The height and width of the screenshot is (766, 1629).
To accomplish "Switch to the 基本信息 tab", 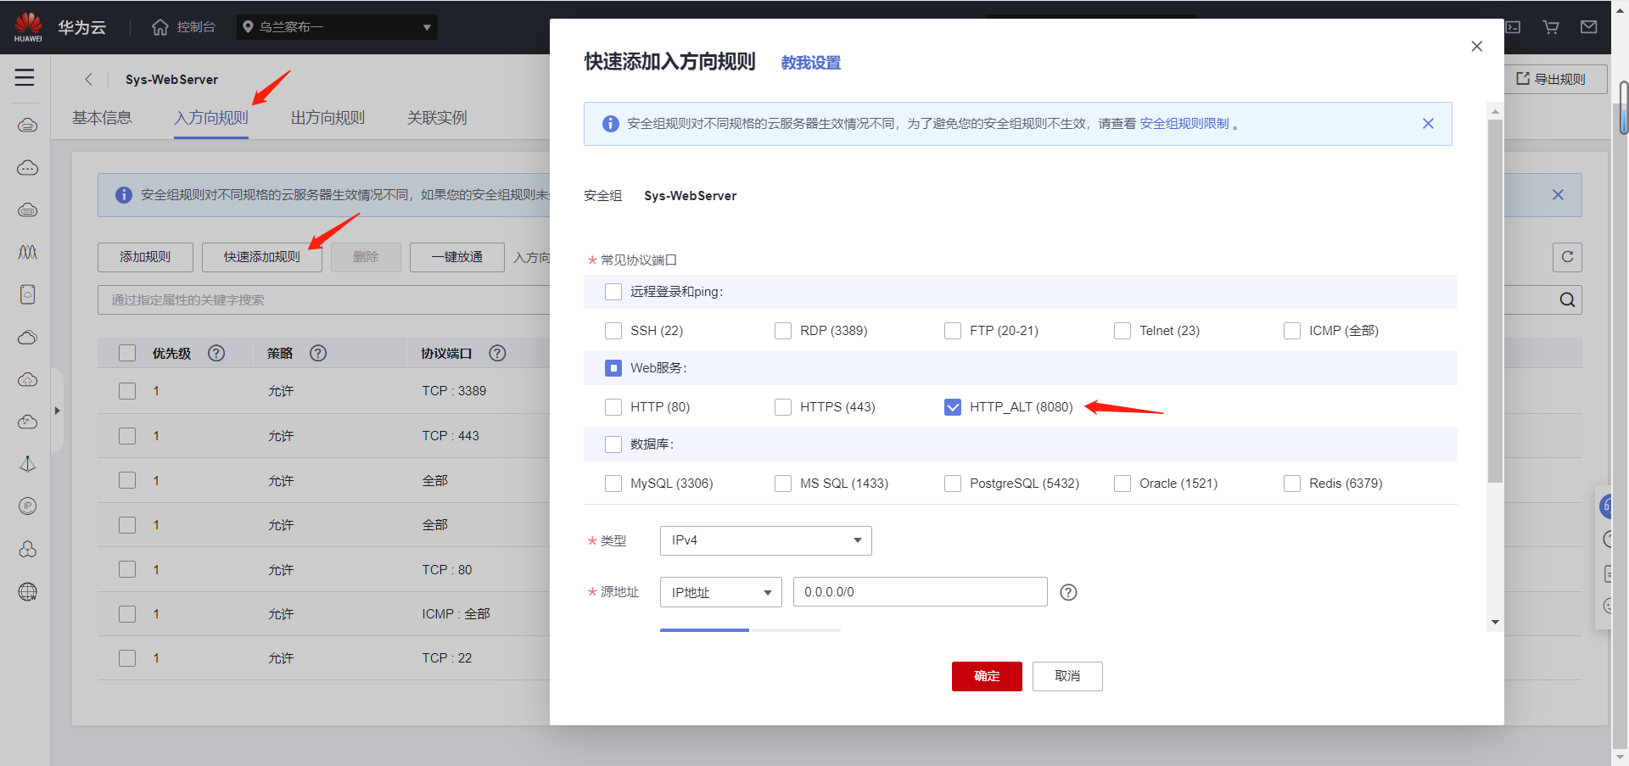I will pos(102,117).
